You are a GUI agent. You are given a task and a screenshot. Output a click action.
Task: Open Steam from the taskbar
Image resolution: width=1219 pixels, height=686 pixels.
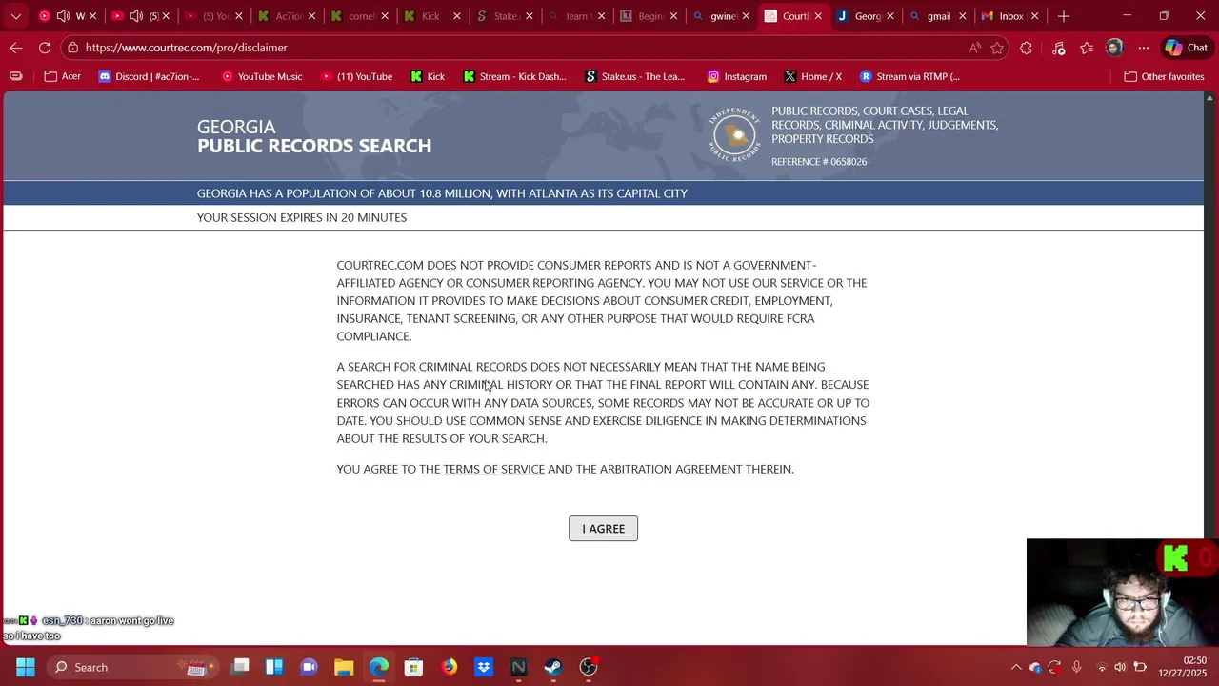(553, 667)
